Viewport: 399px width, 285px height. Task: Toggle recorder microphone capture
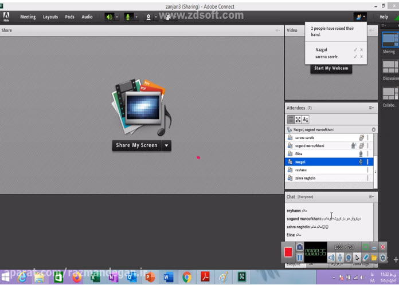(x=340, y=258)
